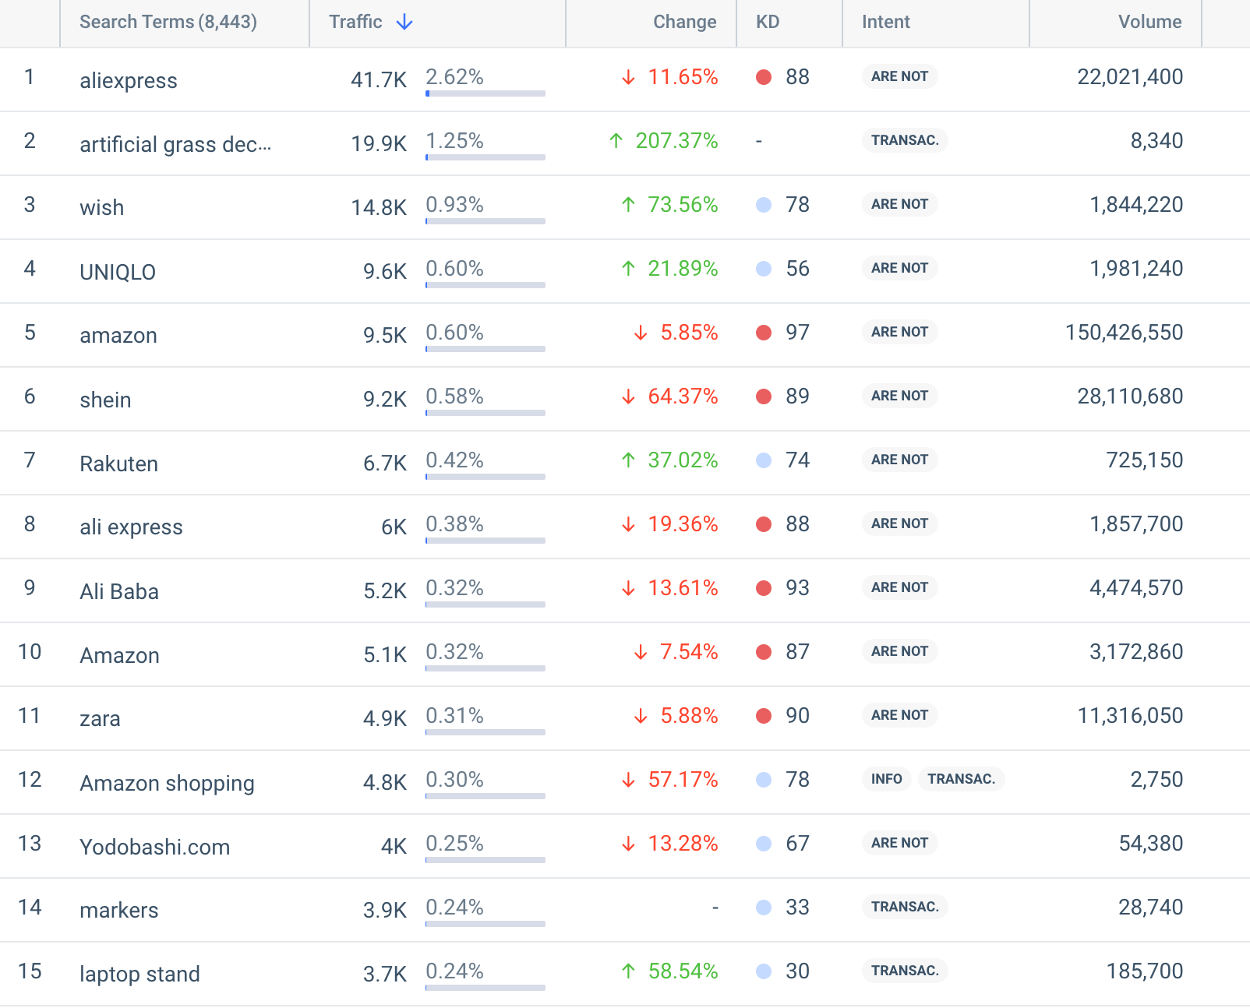Click the zara volume value 11,316,050
The height and width of the screenshot is (1008, 1250).
click(1129, 715)
